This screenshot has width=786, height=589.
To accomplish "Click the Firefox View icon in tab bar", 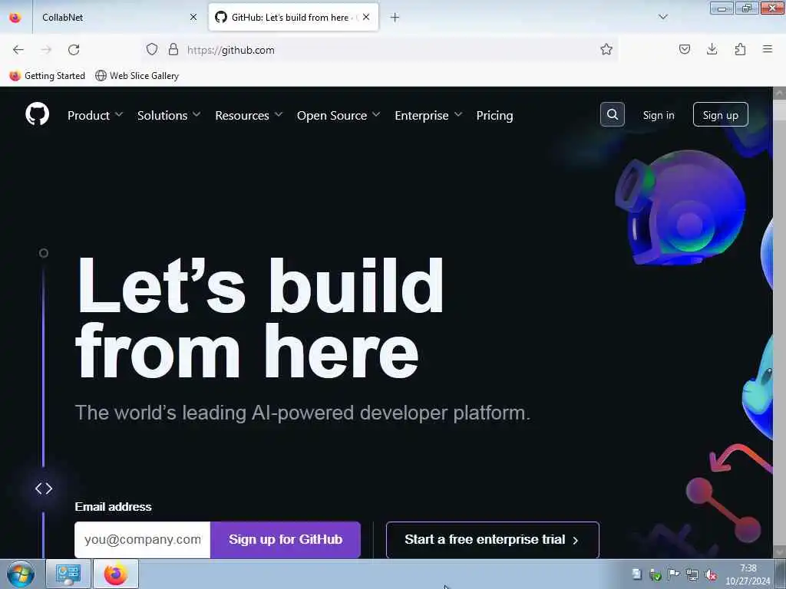I will 15,17.
